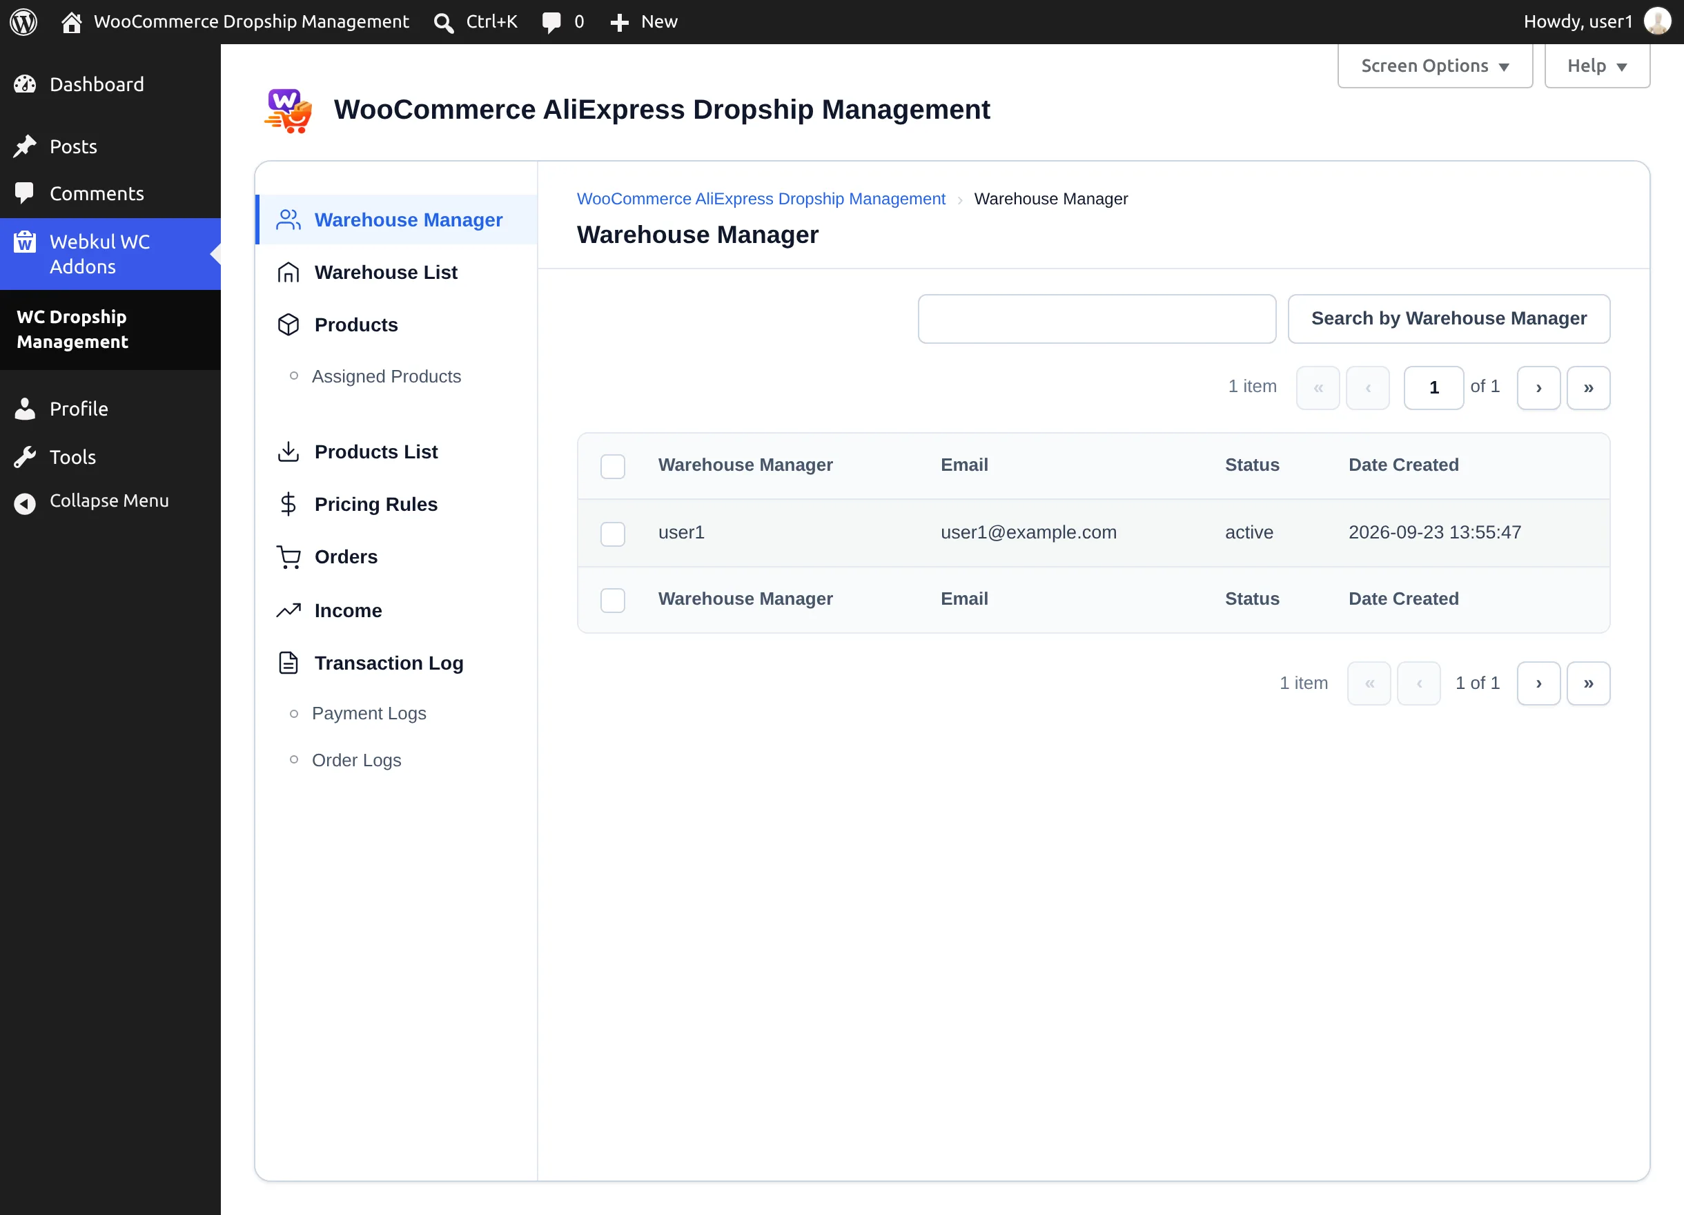The width and height of the screenshot is (1684, 1215).
Task: Click the Income trending-up icon
Action: pyautogui.click(x=288, y=610)
